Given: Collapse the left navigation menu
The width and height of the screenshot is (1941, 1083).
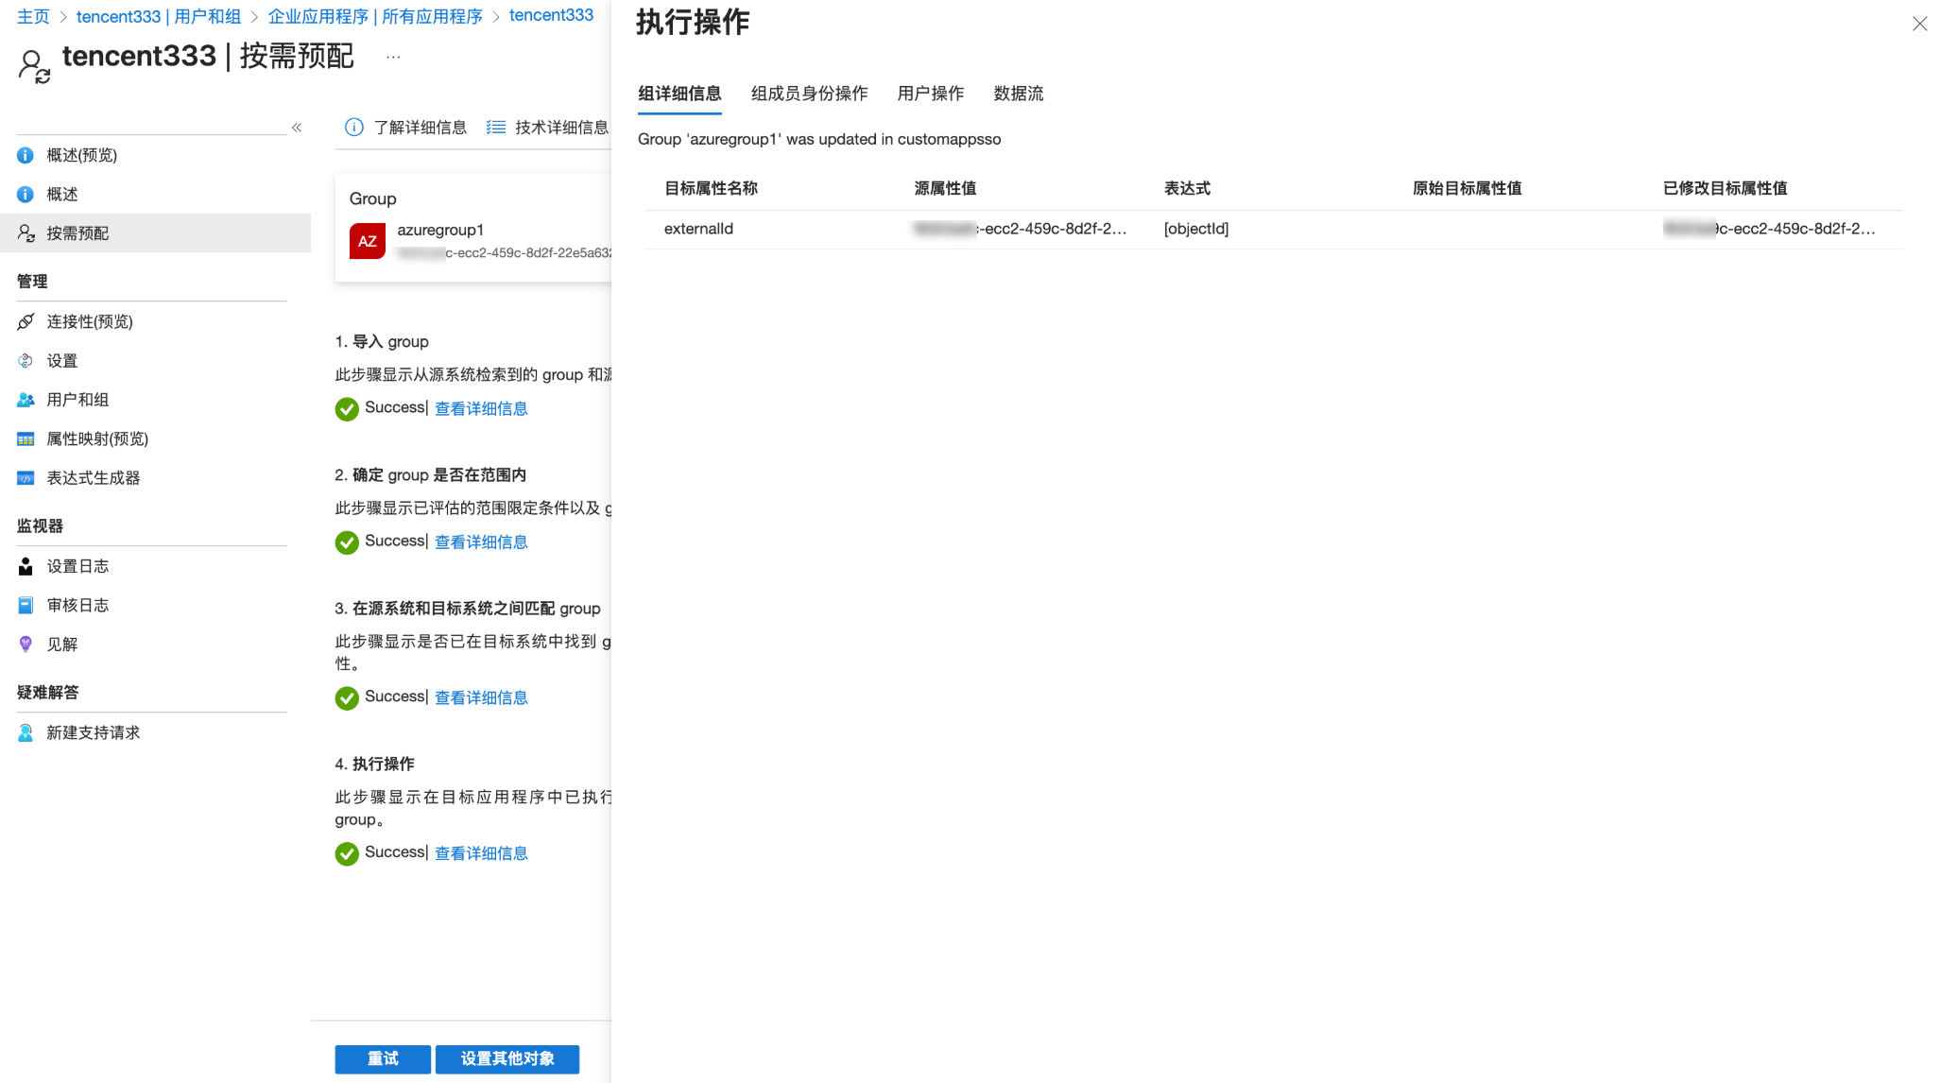Looking at the screenshot, I should [297, 128].
